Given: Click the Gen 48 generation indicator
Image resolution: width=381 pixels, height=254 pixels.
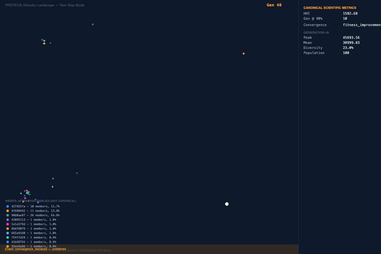Looking at the screenshot, I should (274, 5).
